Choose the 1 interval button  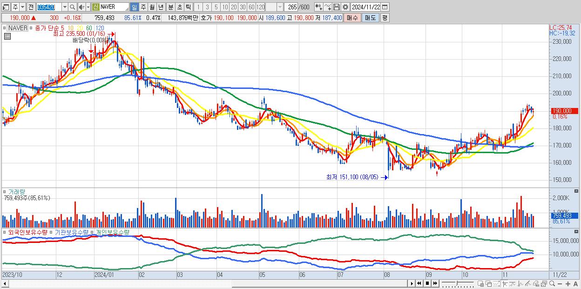click(198, 7)
